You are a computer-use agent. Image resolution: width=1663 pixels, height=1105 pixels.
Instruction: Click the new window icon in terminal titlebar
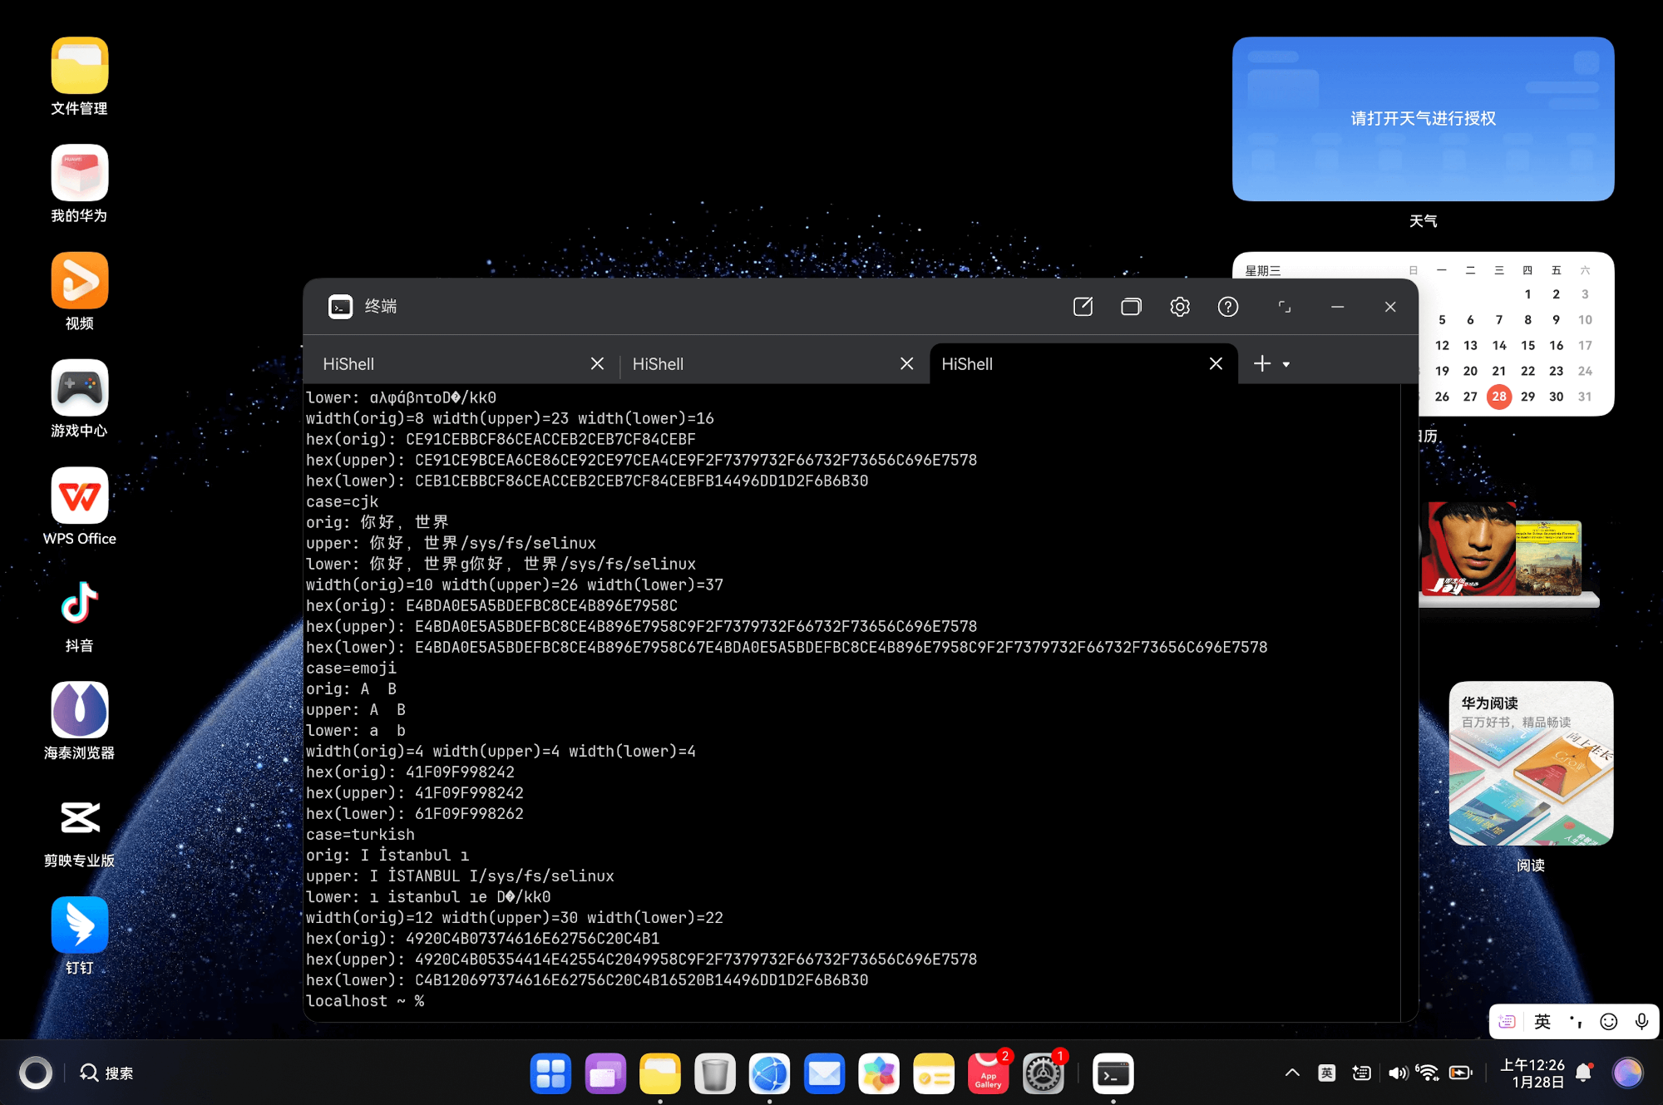[1083, 307]
